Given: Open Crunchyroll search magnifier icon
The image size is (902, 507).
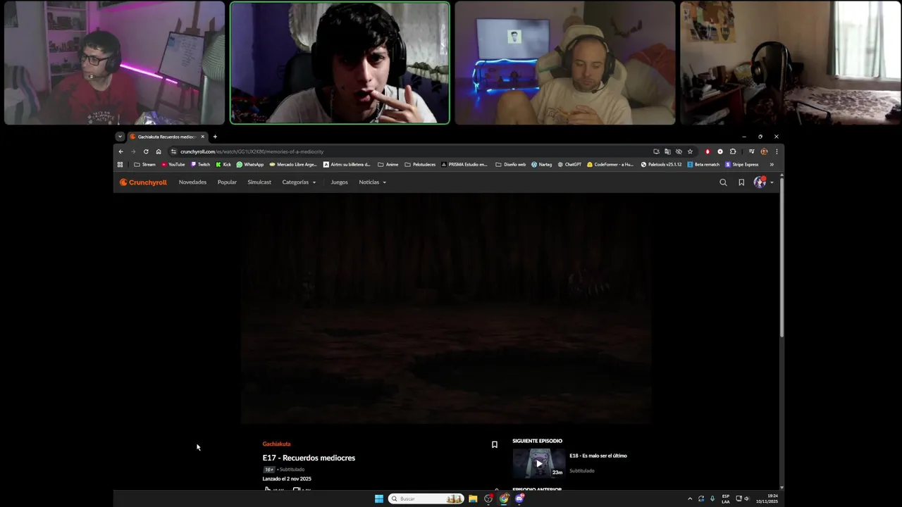Looking at the screenshot, I should [x=723, y=182].
